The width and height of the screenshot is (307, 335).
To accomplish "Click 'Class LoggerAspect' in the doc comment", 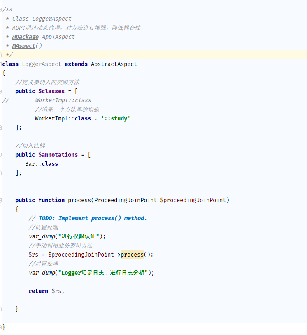I will point(42,19).
